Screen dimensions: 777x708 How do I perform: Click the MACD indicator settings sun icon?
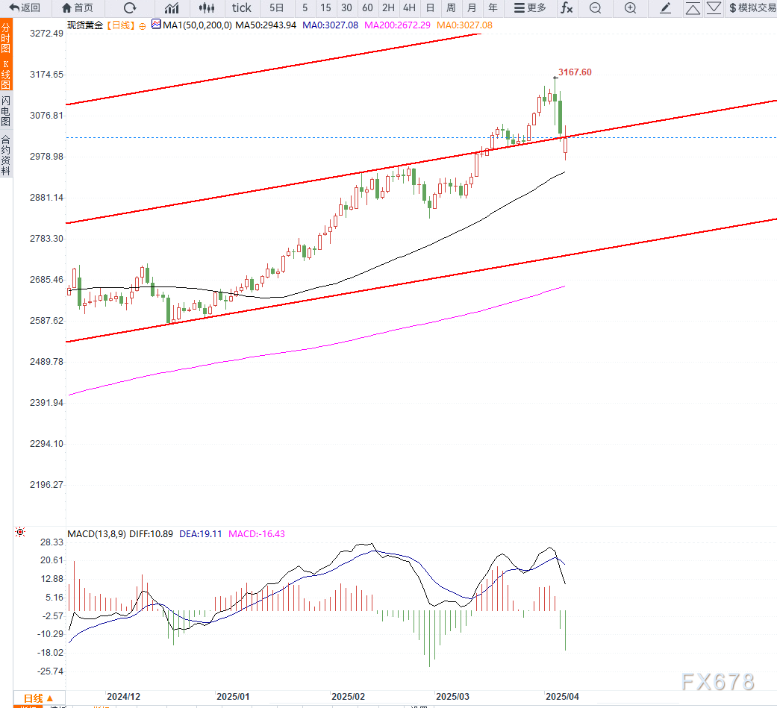[19, 533]
